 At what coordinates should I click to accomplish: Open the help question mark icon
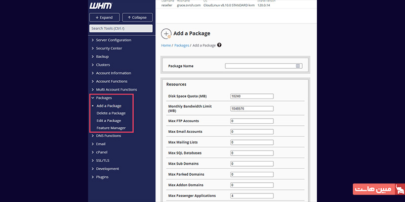219,45
